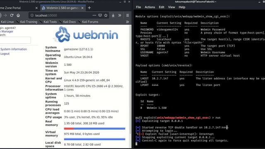Open the Actions menu in terminal
The height and width of the screenshot is (149, 265).
click(x=150, y=7)
